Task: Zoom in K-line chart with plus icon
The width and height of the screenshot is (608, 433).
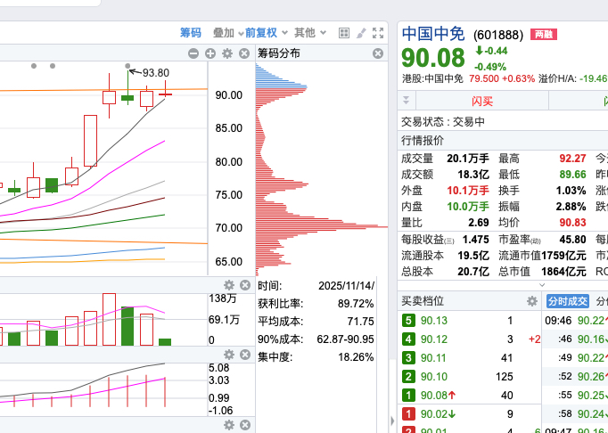Action: (x=210, y=53)
